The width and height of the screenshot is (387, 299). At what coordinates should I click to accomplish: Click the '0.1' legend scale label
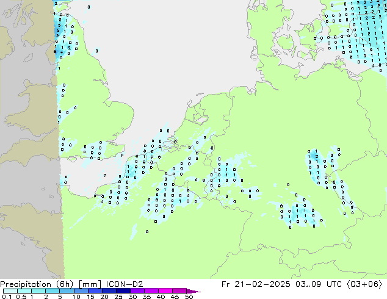click(6, 297)
